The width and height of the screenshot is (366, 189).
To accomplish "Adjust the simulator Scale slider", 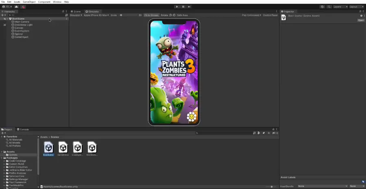I will pos(129,15).
